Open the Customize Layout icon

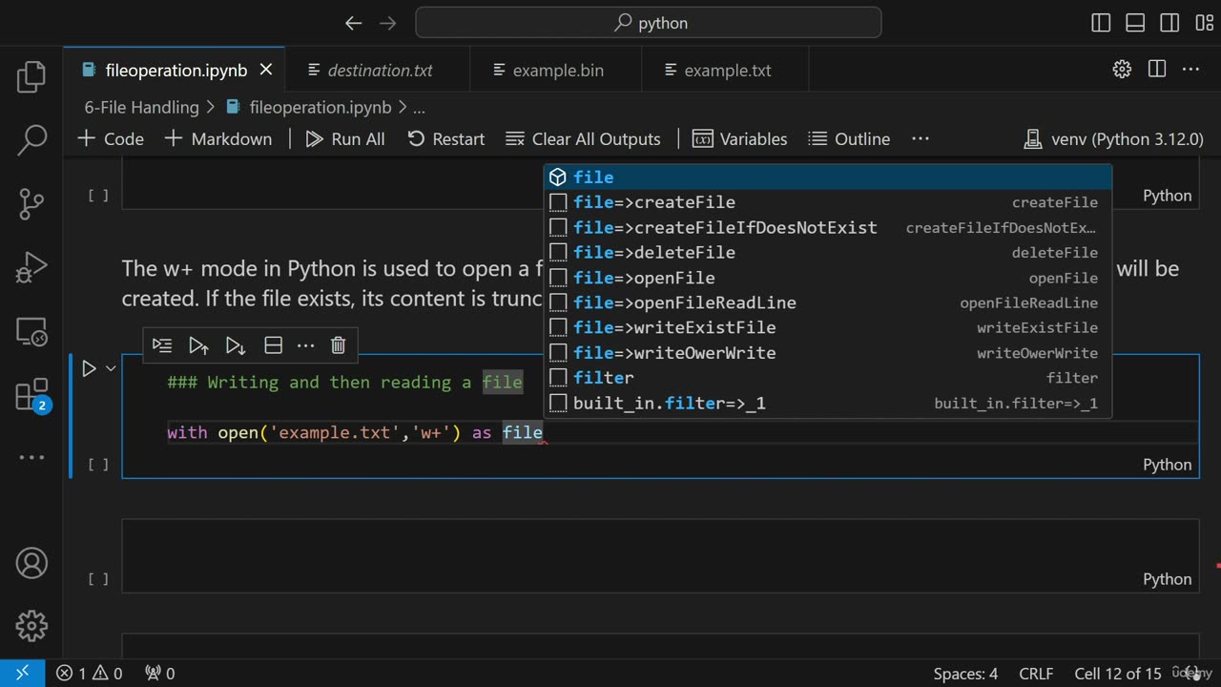click(x=1202, y=23)
